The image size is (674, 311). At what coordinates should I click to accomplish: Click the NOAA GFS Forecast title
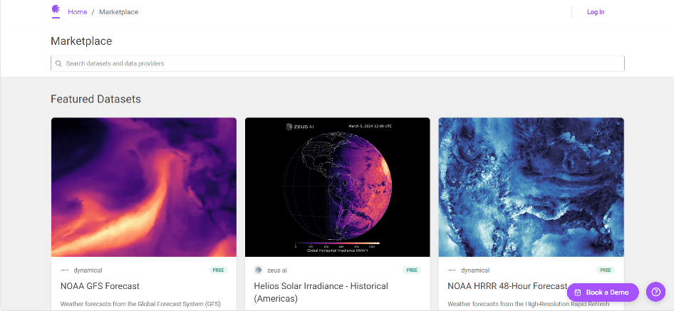100,286
